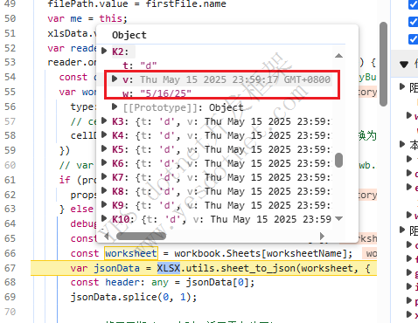Collapse the expanded section arrow in right panel

tap(404, 64)
